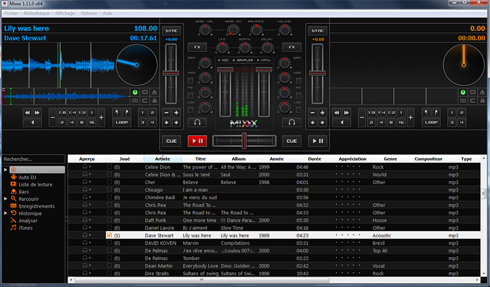
Task: Click left deck pitch rate slider
Action: coord(171,74)
